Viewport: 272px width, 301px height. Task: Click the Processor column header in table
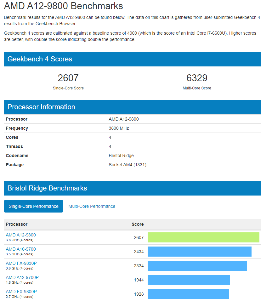click(x=16, y=224)
